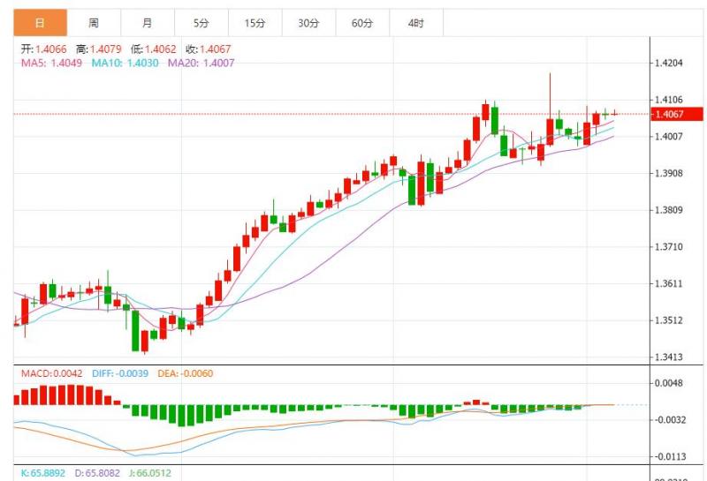Click the 收 1.4067 closing price readout

pos(209,49)
